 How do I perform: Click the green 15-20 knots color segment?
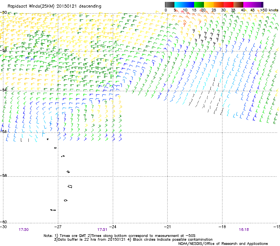[x=199, y=5]
